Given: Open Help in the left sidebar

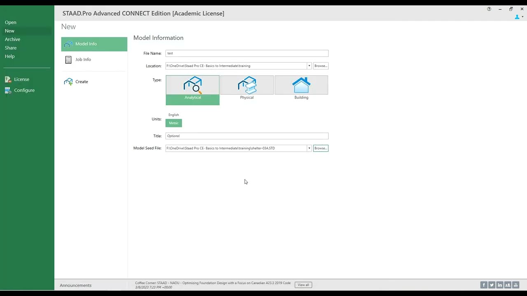Looking at the screenshot, I should coord(9,56).
